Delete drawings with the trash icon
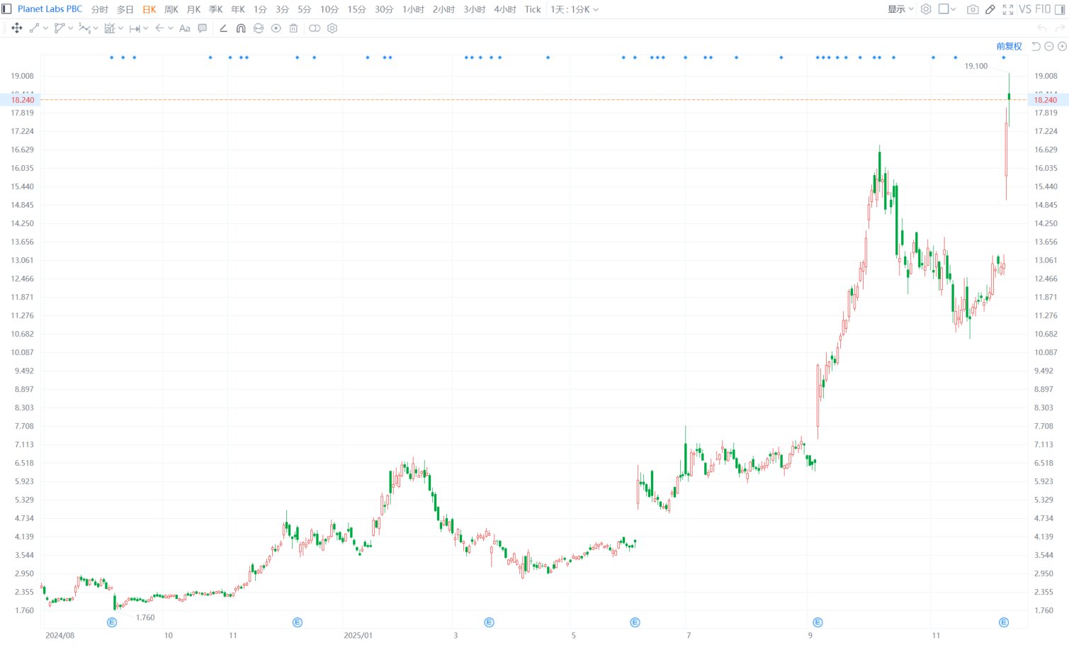Screen dimensions: 1069x650 tap(293, 28)
